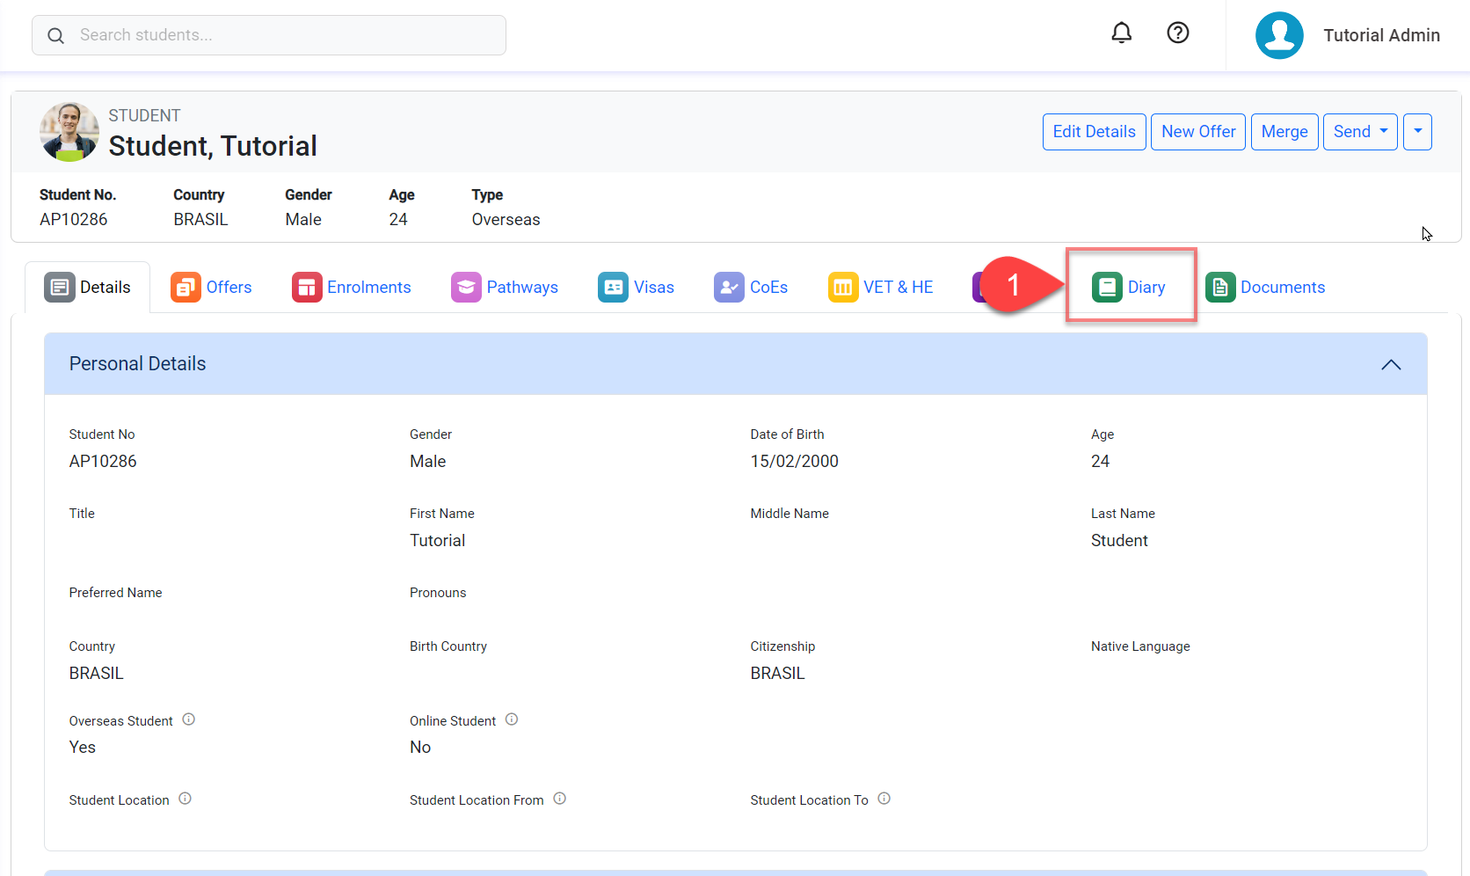Screen dimensions: 1470x876
Task: Open the notifications bell icon
Action: coord(1122,33)
